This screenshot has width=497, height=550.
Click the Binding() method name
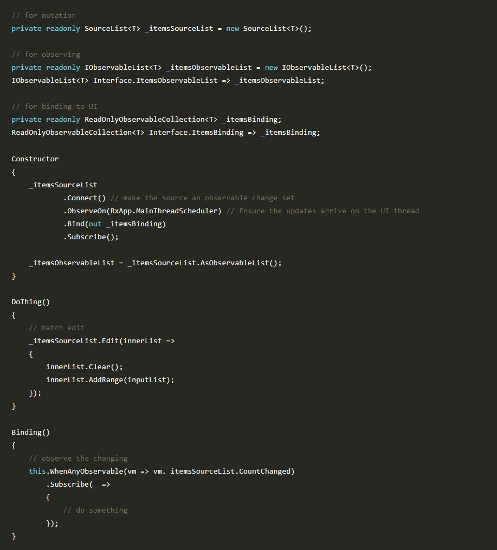pos(30,432)
